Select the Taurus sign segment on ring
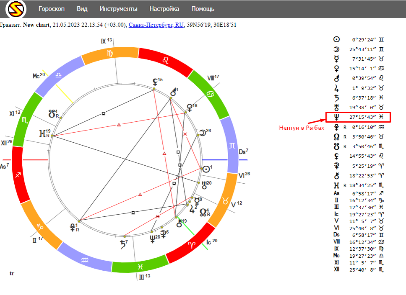406x295 pixels. (x=226, y=200)
